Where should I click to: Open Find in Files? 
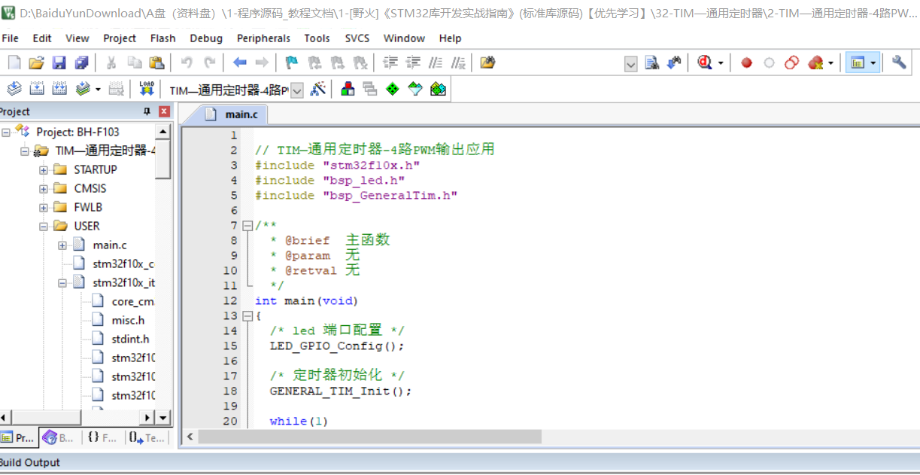(487, 63)
